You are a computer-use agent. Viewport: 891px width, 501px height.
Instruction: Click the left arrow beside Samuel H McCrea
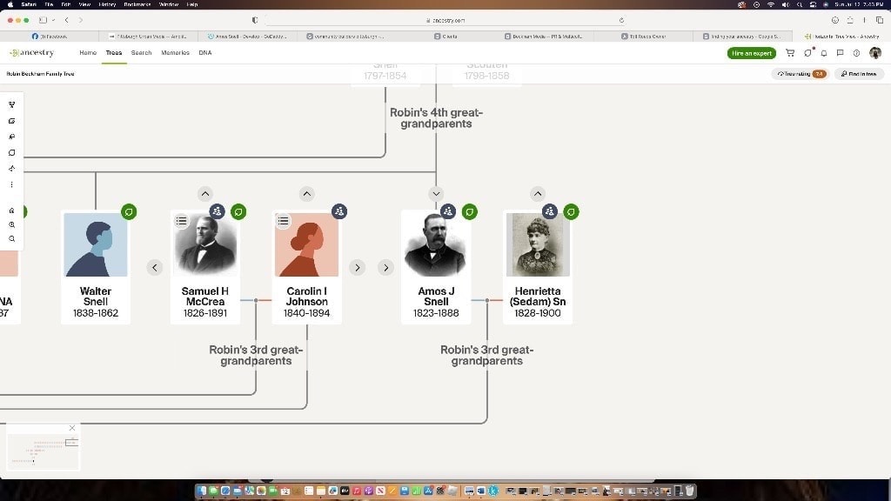coord(155,268)
